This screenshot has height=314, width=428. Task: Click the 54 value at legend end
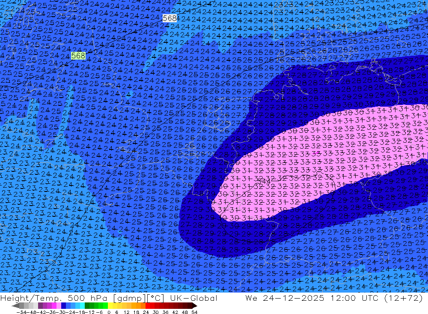194,311
